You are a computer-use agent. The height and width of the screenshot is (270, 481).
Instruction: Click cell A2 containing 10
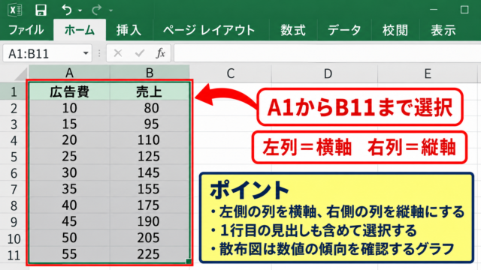pos(70,108)
